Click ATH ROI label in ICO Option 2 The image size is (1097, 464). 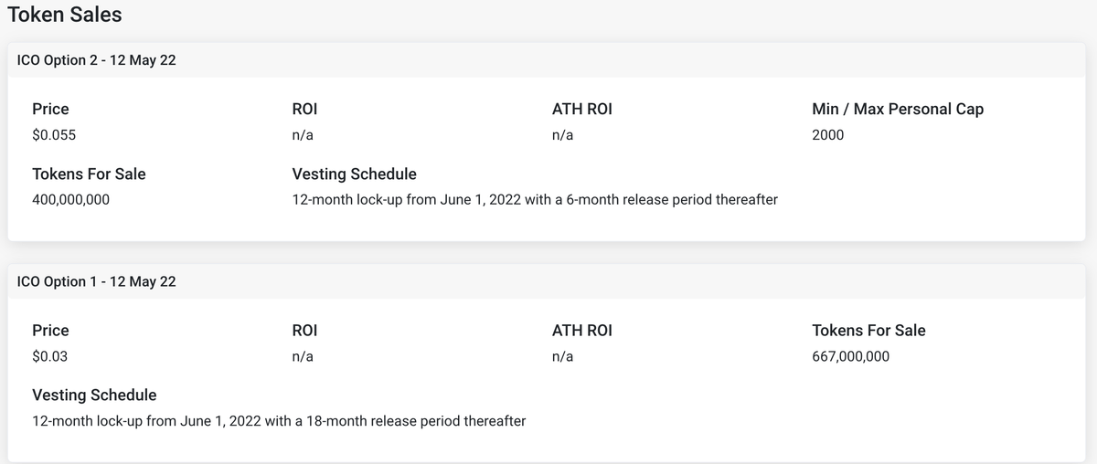[x=581, y=109]
